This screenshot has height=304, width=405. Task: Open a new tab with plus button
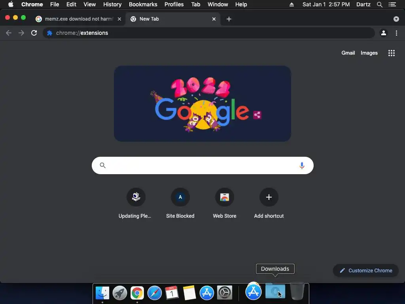click(x=229, y=19)
